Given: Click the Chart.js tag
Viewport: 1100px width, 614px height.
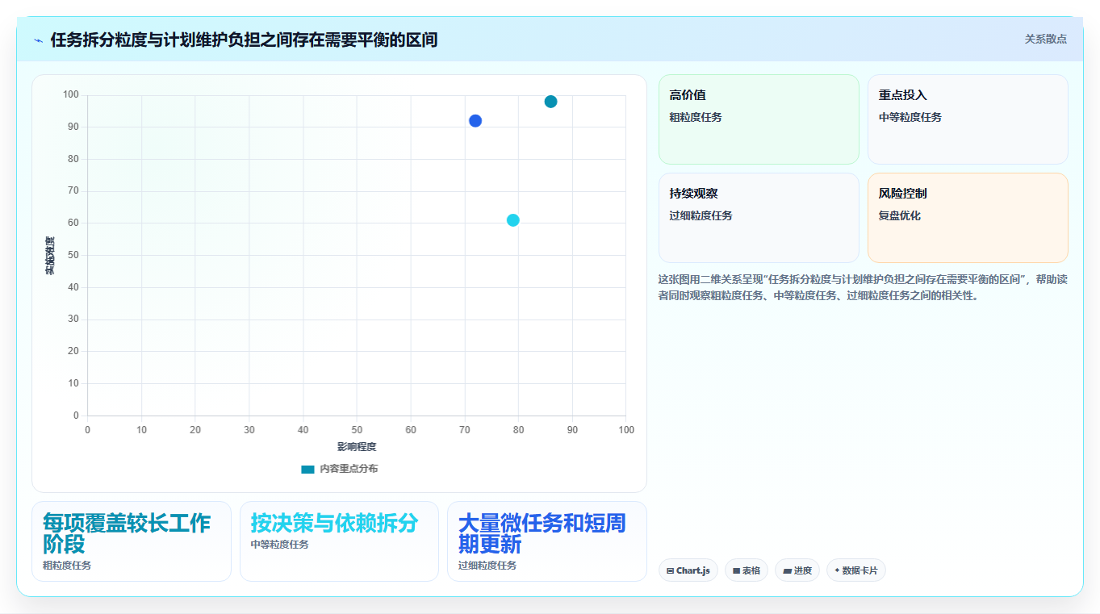Looking at the screenshot, I should tap(688, 570).
